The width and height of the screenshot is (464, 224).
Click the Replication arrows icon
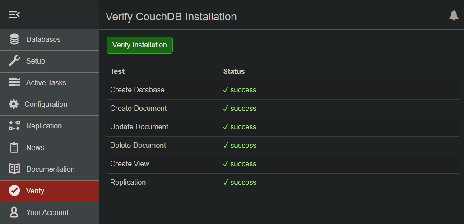pos(14,126)
